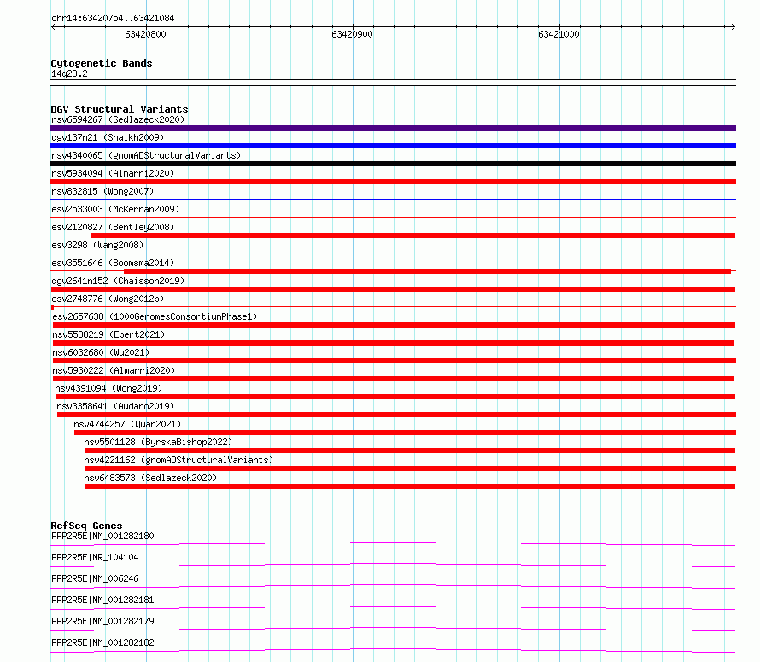Click the red nsv5588219 variant bar
This screenshot has height=662, width=760.
pyautogui.click(x=393, y=343)
